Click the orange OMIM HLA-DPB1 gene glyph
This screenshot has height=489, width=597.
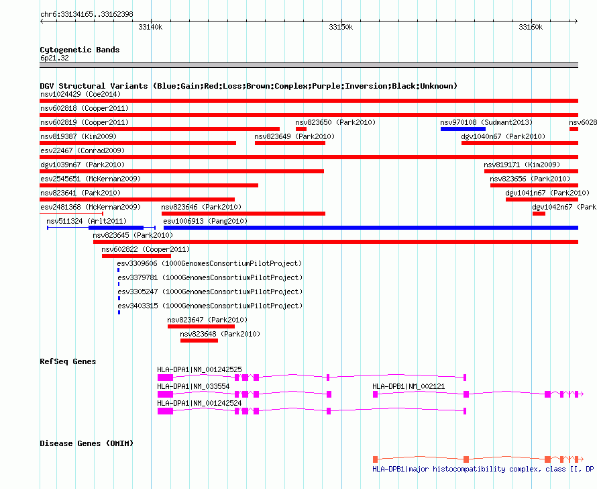click(478, 459)
